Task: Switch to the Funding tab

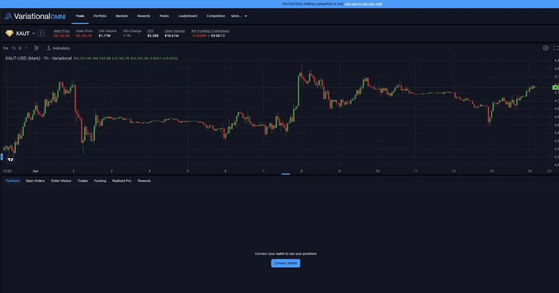Action: point(100,181)
